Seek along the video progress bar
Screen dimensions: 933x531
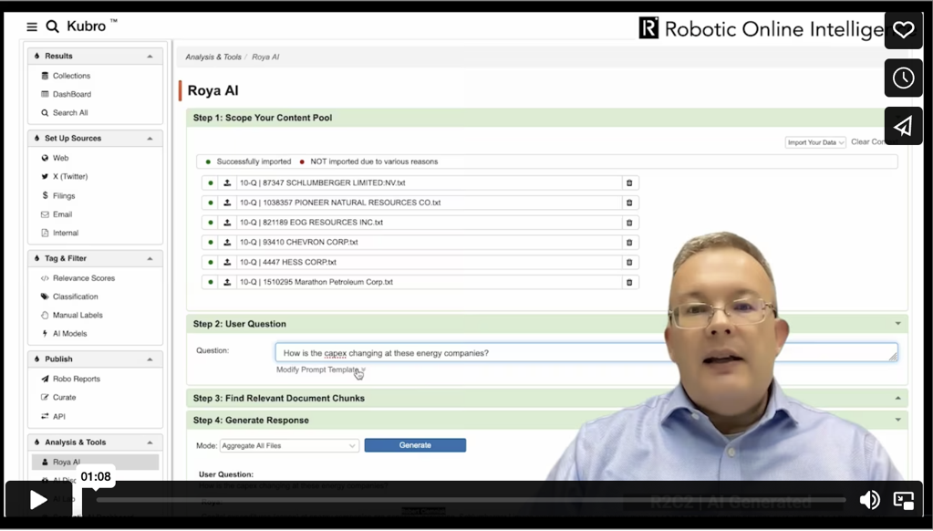click(470, 500)
